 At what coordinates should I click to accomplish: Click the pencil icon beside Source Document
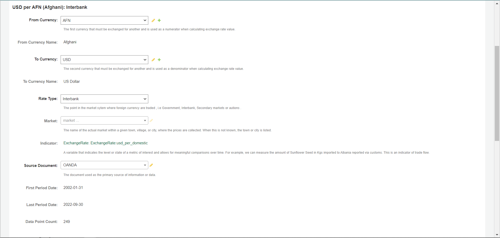[151, 165]
